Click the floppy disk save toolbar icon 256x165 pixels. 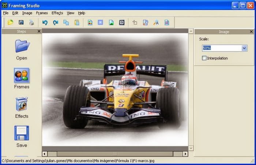(x=21, y=22)
